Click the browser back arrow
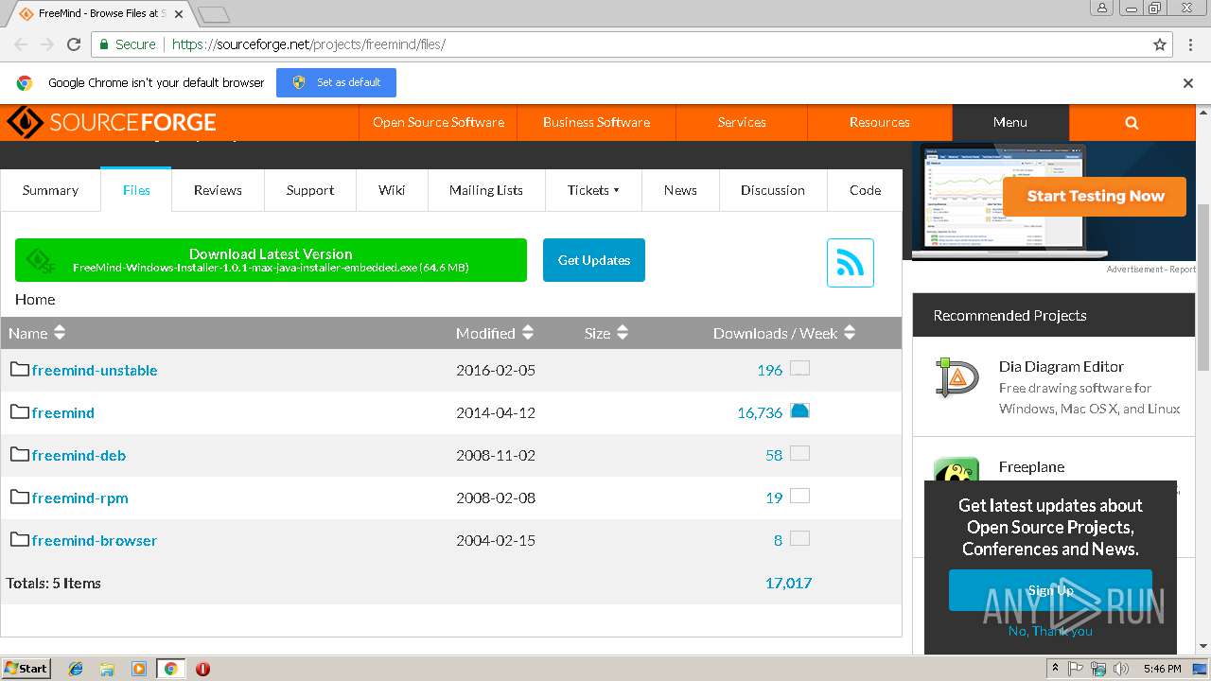 (21, 44)
